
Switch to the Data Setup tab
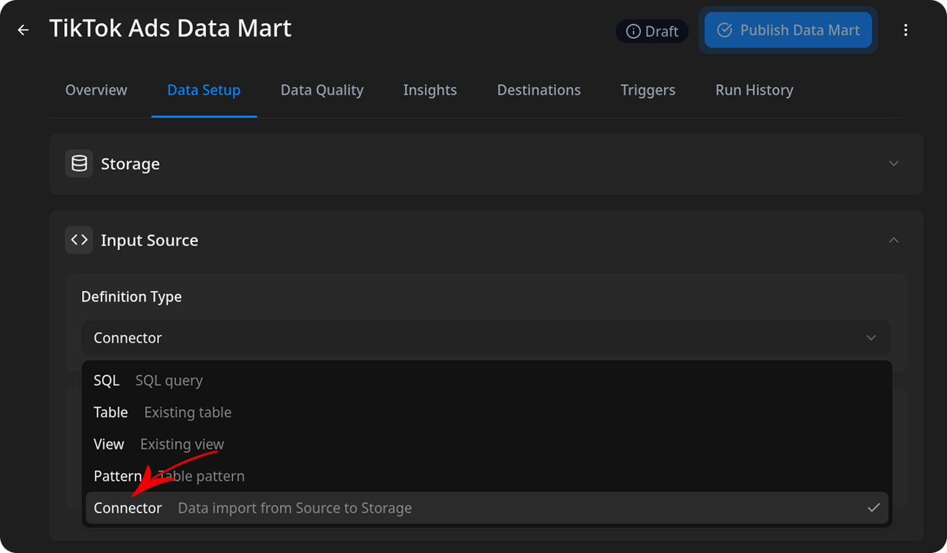(x=204, y=90)
